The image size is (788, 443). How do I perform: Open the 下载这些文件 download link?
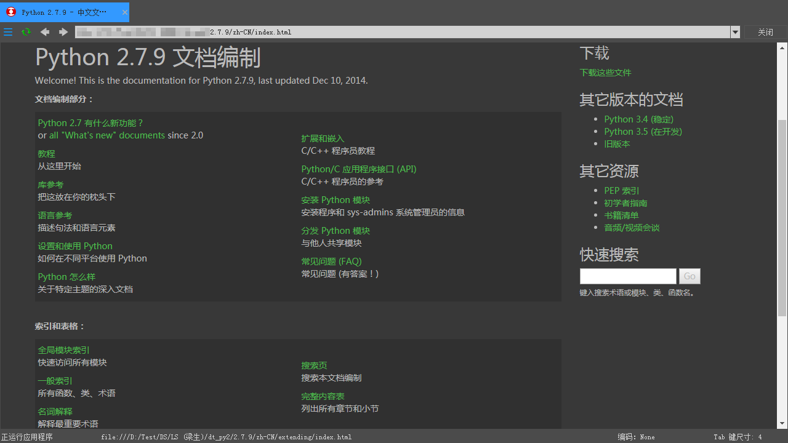click(x=605, y=72)
